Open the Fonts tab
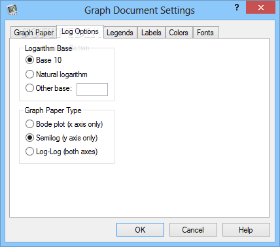The height and width of the screenshot is (247, 280). coord(205,33)
